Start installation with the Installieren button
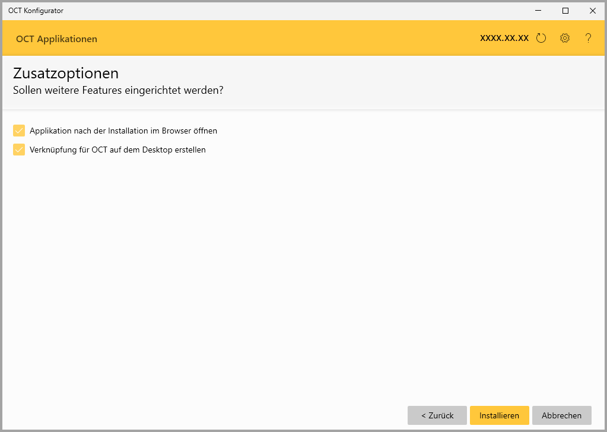Screen dimensions: 607x432 point(499,415)
